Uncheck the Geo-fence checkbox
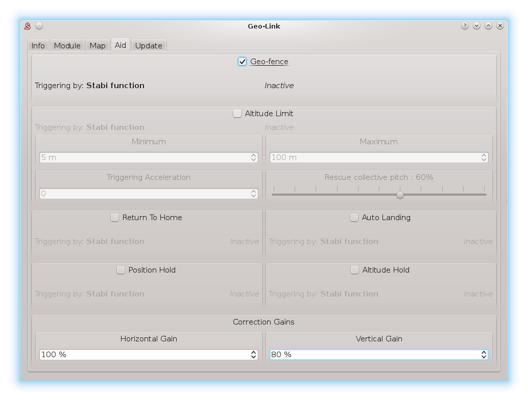This screenshot has width=528, height=401. pyautogui.click(x=243, y=62)
